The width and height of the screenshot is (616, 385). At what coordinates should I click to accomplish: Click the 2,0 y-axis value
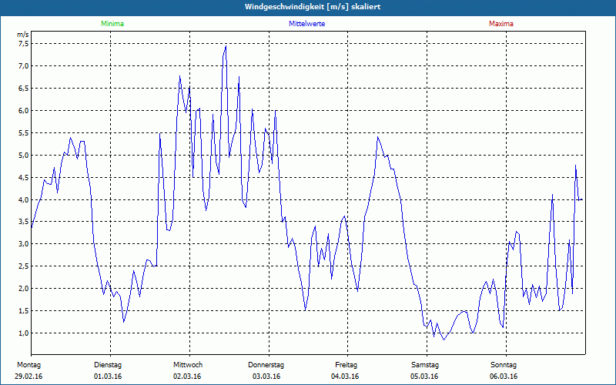24,289
